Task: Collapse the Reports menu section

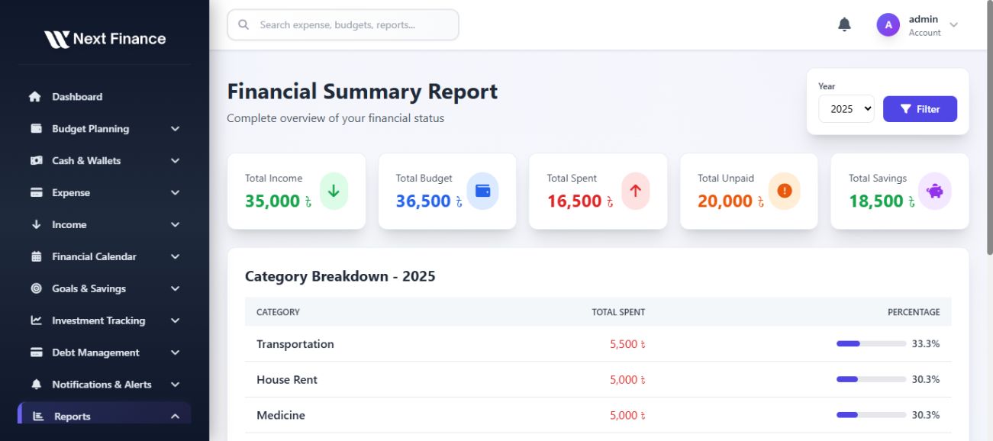Action: tap(175, 417)
